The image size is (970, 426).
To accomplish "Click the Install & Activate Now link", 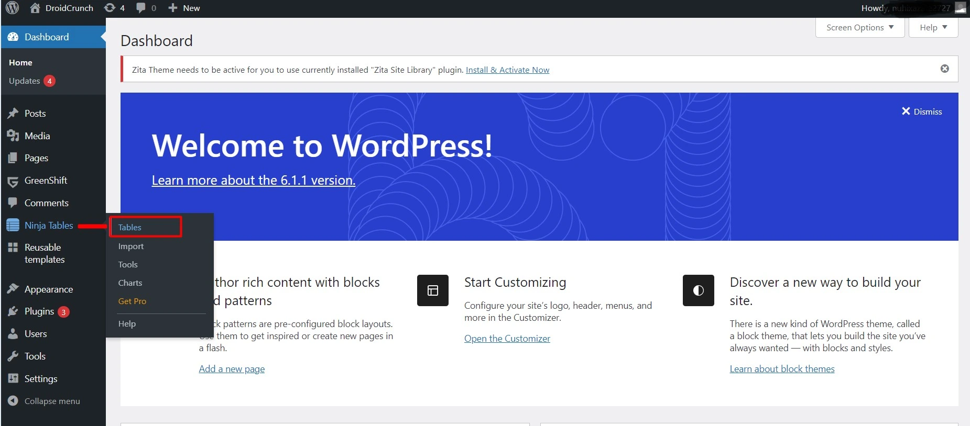I will pos(507,70).
